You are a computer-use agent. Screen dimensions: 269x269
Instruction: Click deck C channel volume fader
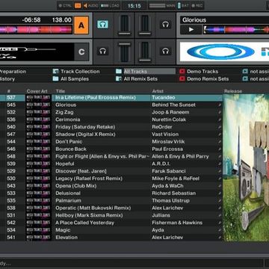point(124,52)
